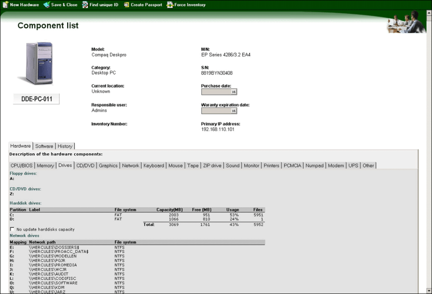Select the Monitor component tab

point(252,165)
